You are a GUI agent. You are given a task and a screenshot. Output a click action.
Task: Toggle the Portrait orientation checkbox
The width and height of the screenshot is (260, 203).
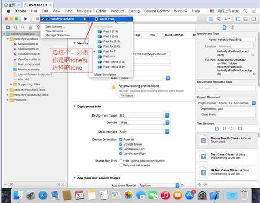pyautogui.click(x=121, y=139)
